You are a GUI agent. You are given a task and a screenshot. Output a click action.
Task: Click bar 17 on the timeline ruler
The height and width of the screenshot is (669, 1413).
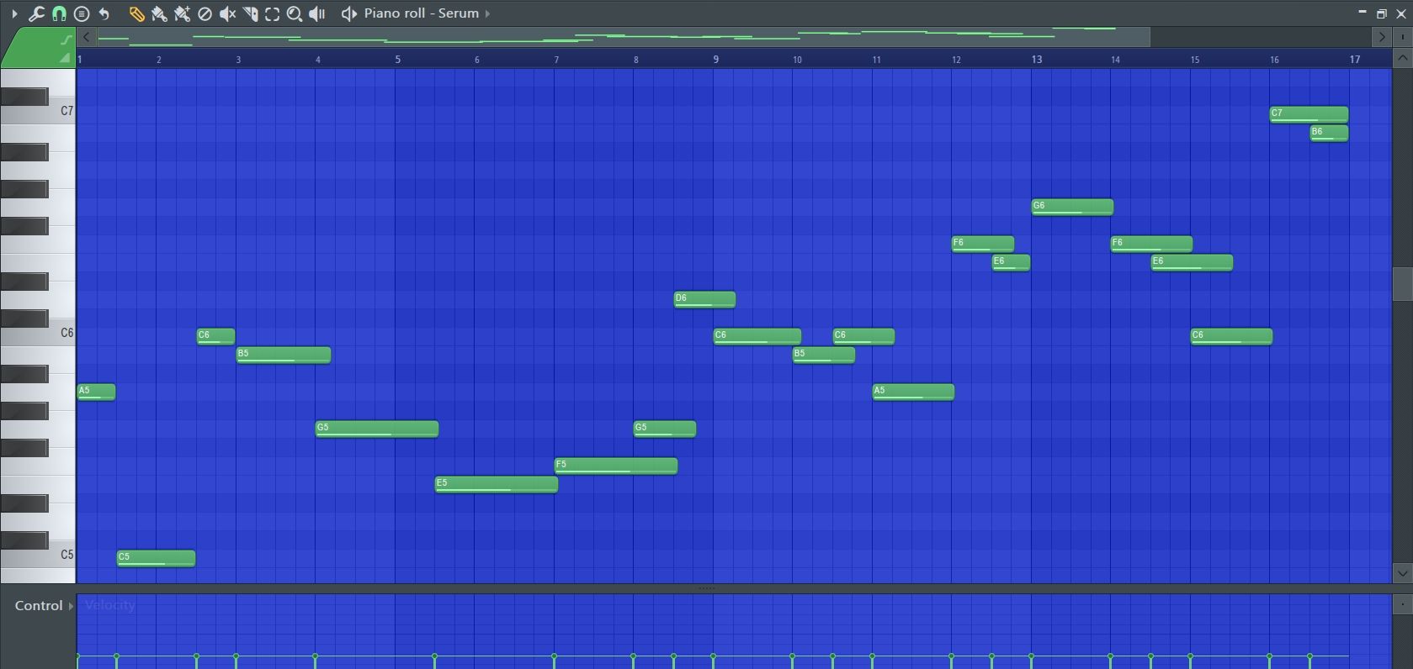1355,60
